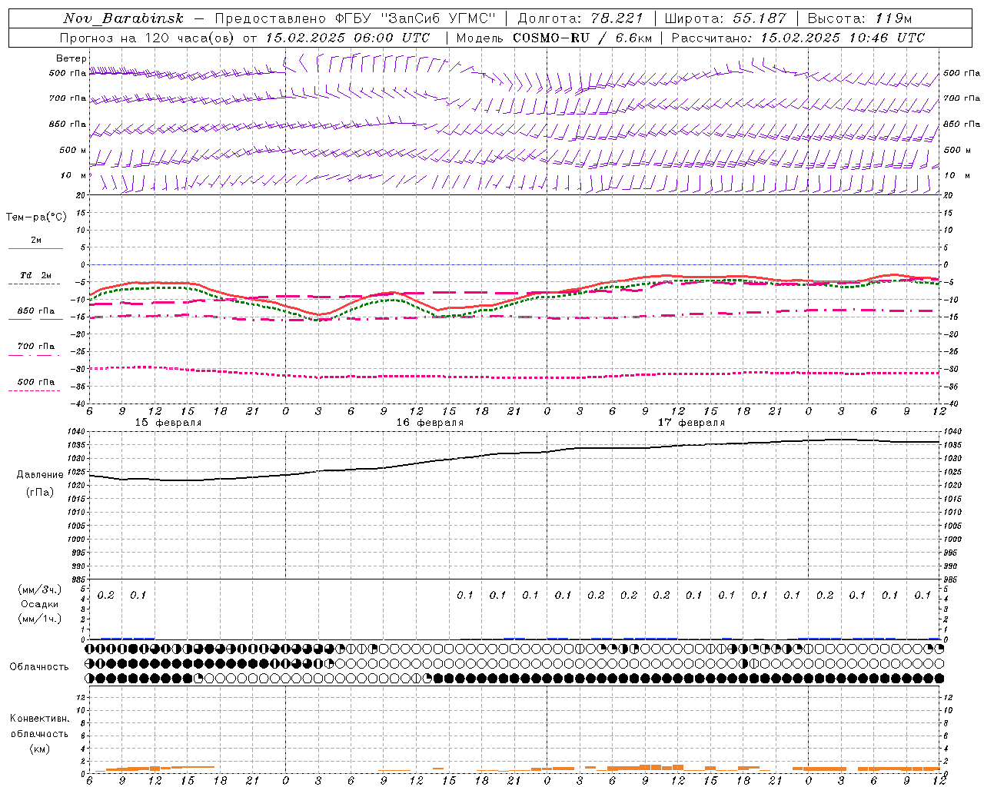Viewport: 984px width, 787px height.
Task: Click the dotted 500 гПа temperature legend entry
Action: pyautogui.click(x=35, y=382)
